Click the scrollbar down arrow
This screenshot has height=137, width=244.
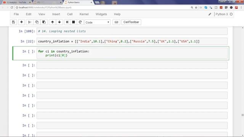pyautogui.click(x=242, y=135)
